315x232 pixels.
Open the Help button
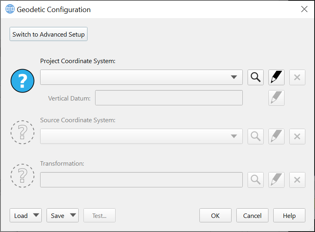click(x=289, y=216)
